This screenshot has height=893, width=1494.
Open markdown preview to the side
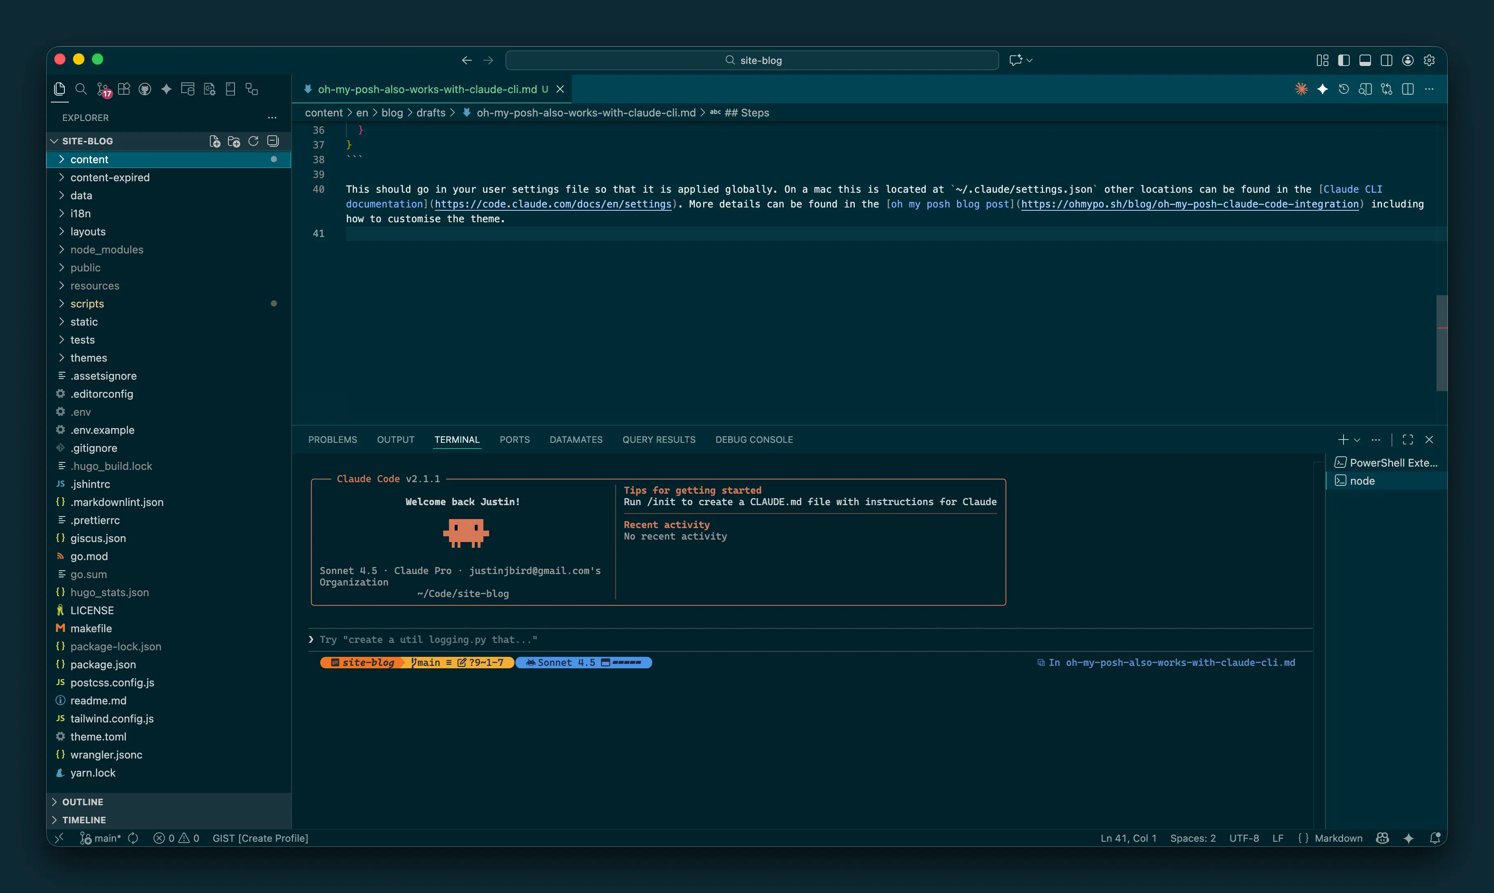[1365, 89]
